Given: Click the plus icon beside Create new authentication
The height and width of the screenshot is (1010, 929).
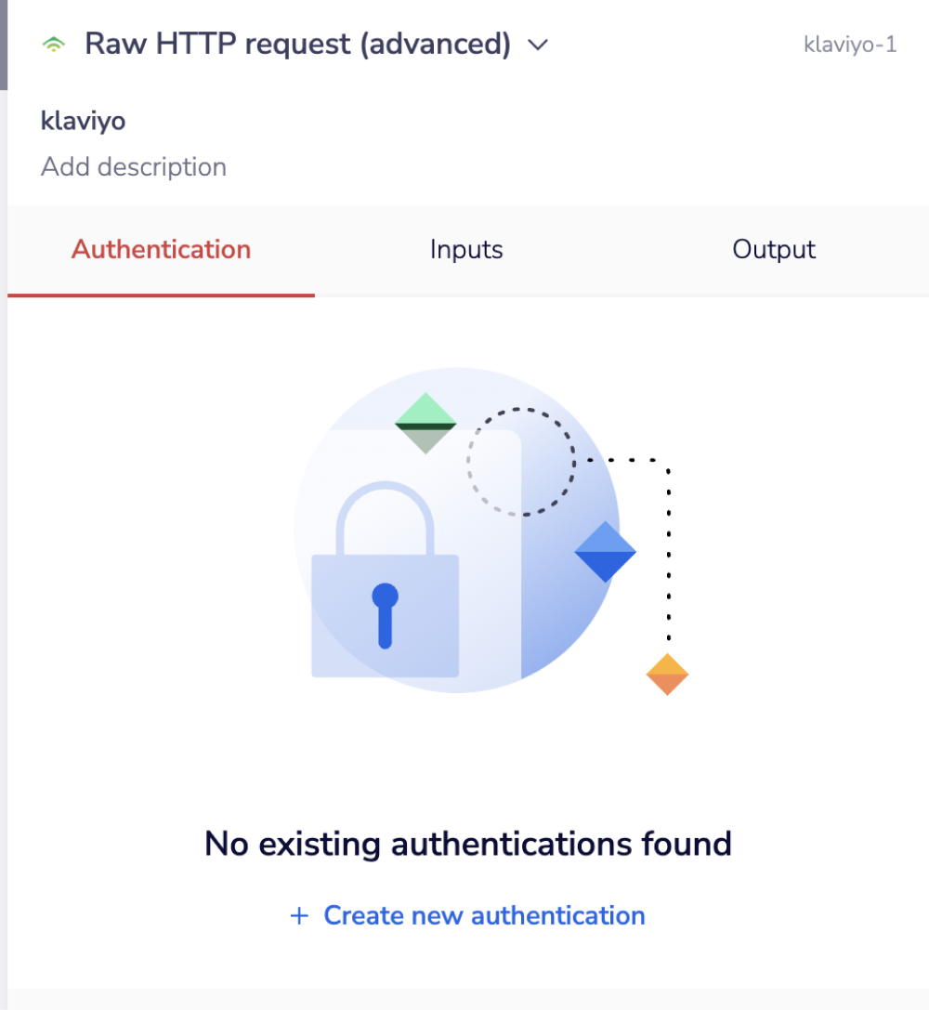Looking at the screenshot, I should pos(298,915).
